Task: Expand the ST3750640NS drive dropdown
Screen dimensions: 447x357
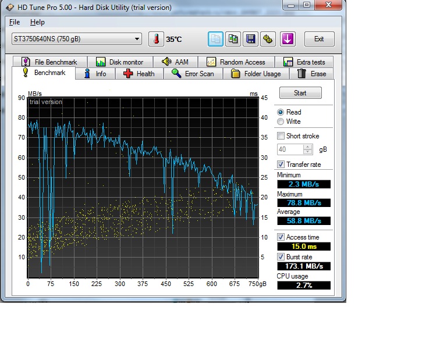Action: click(137, 39)
